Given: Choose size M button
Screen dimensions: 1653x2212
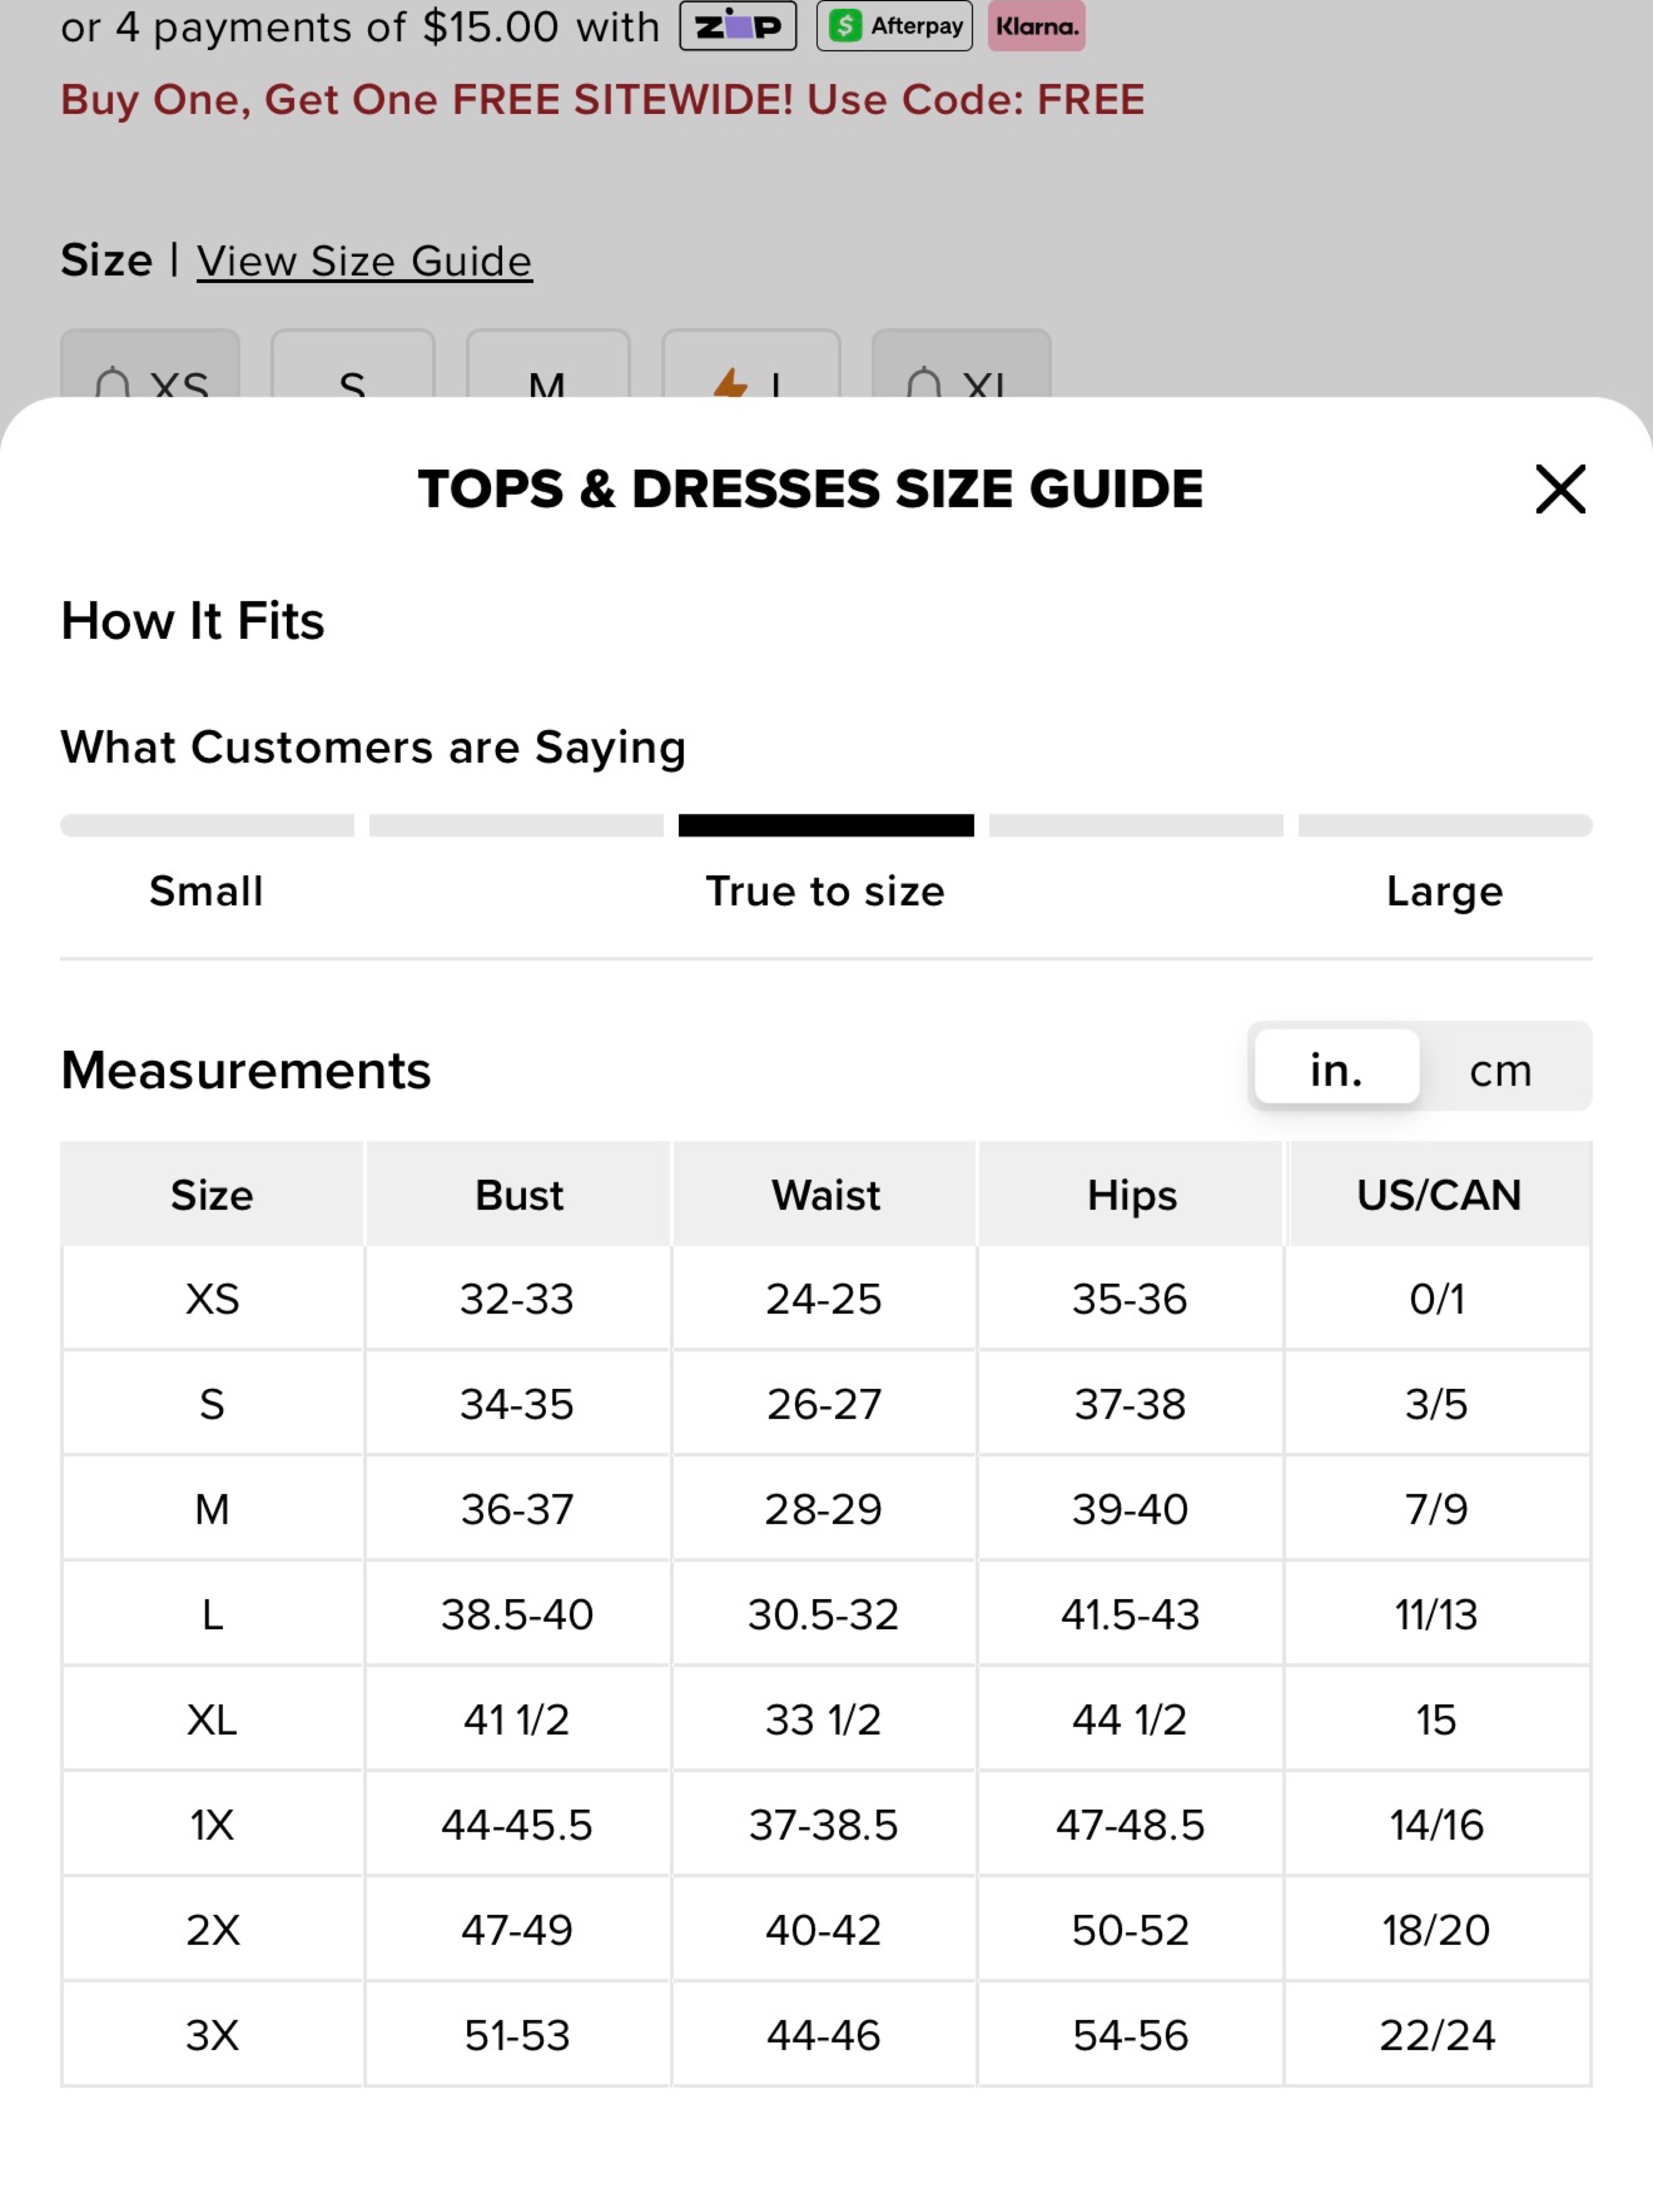Looking at the screenshot, I should point(547,365).
